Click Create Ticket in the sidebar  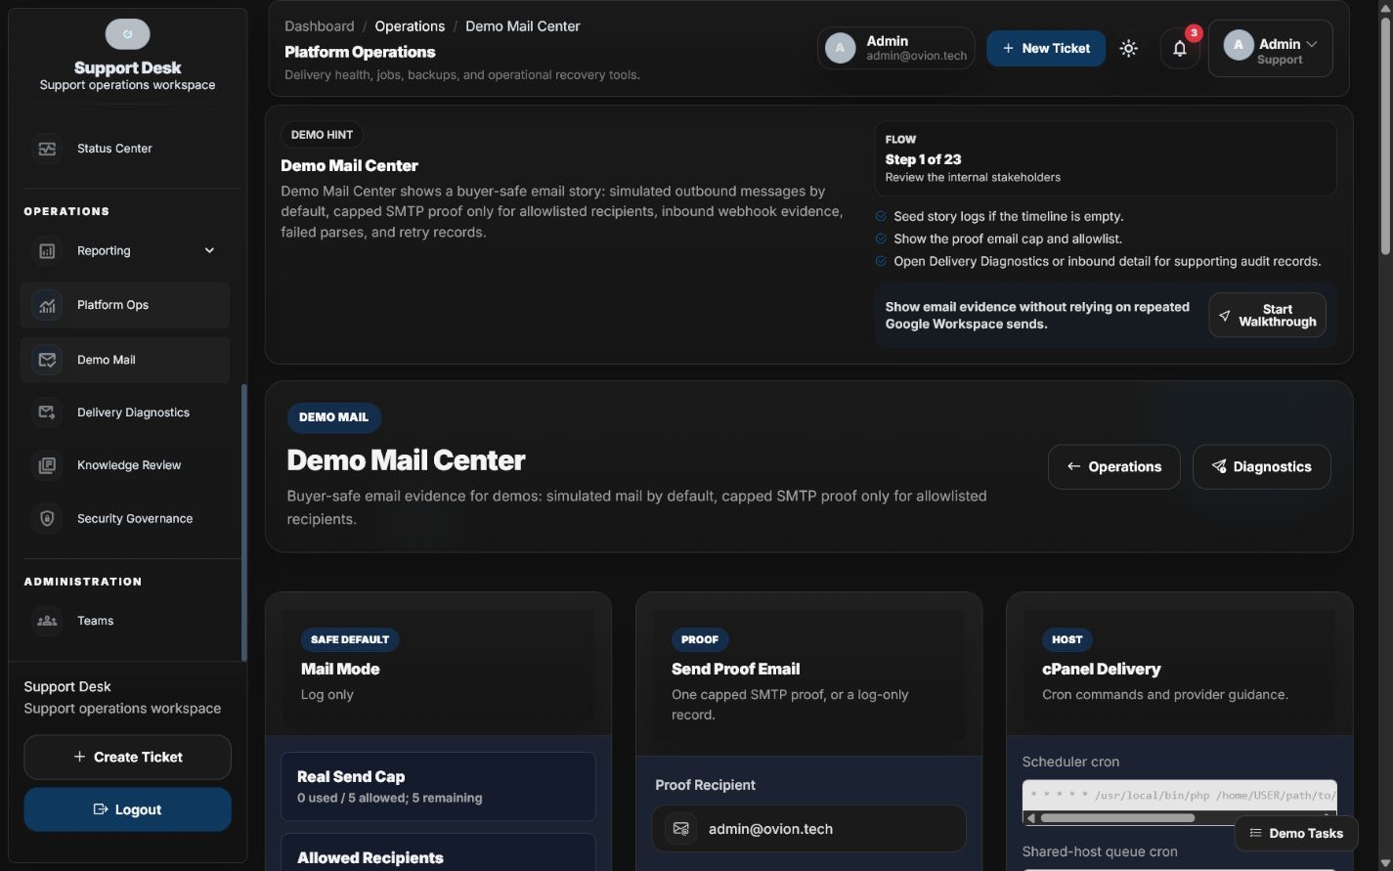pos(128,757)
